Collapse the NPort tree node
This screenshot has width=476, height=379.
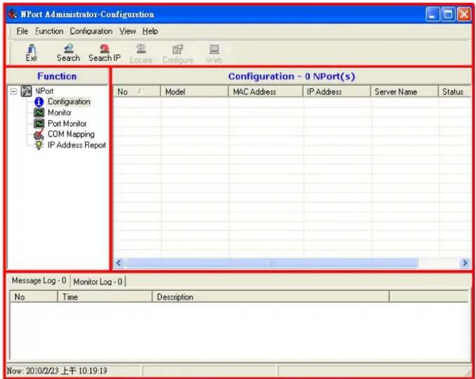click(x=13, y=91)
